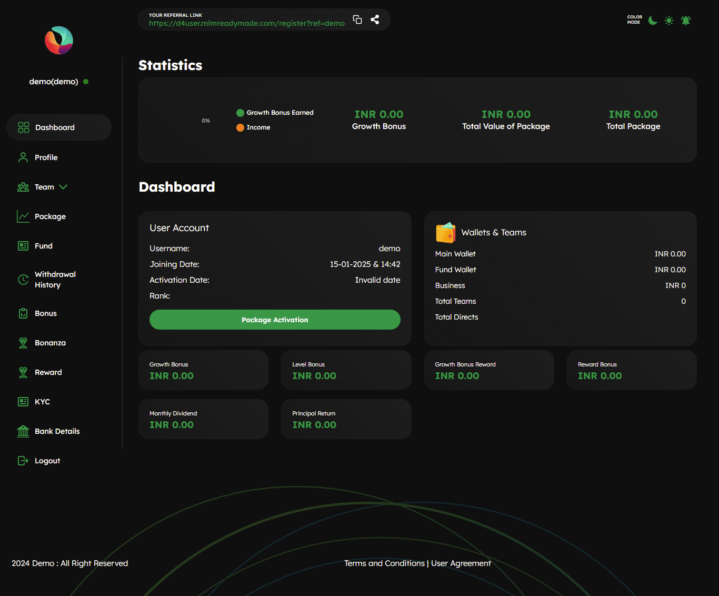Viewport: 719px width, 596px height.
Task: Open the Bonanza menu item
Action: tap(50, 343)
